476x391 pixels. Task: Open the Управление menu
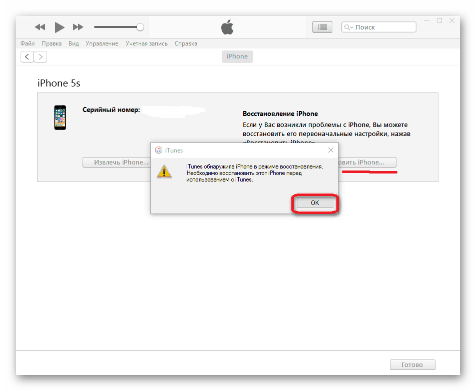(102, 43)
